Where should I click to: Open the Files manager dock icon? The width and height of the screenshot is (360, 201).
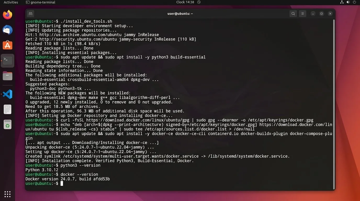[x=8, y=76]
